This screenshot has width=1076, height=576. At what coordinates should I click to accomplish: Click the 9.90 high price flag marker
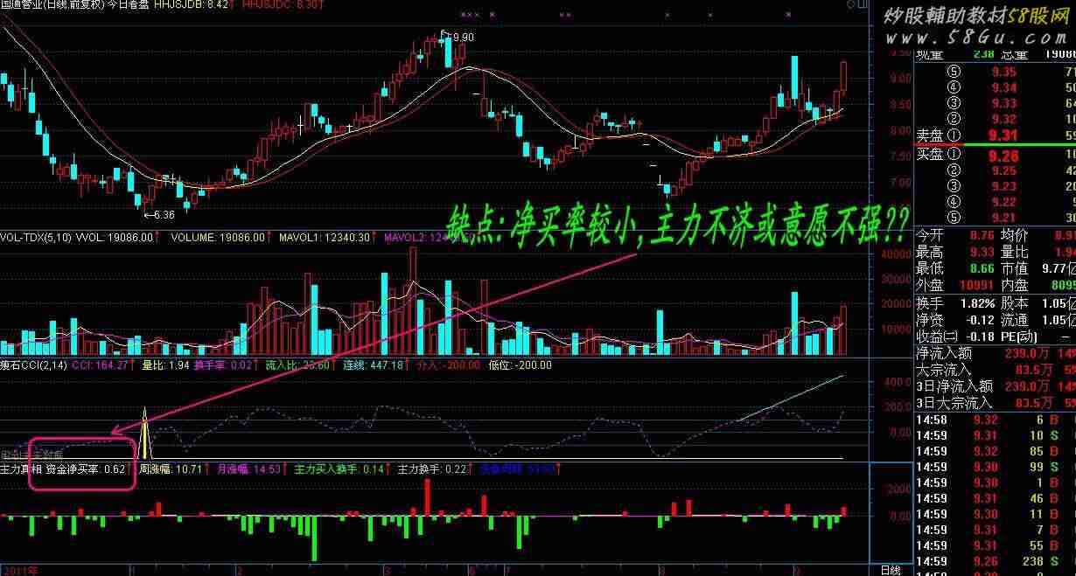click(x=458, y=37)
